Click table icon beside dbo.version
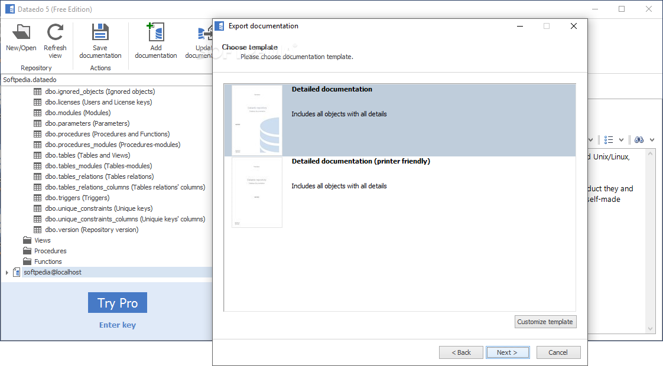The image size is (663, 366). click(x=38, y=230)
